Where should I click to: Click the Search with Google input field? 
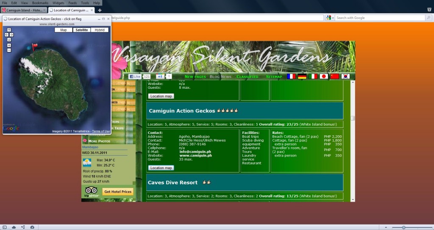[x=379, y=18]
